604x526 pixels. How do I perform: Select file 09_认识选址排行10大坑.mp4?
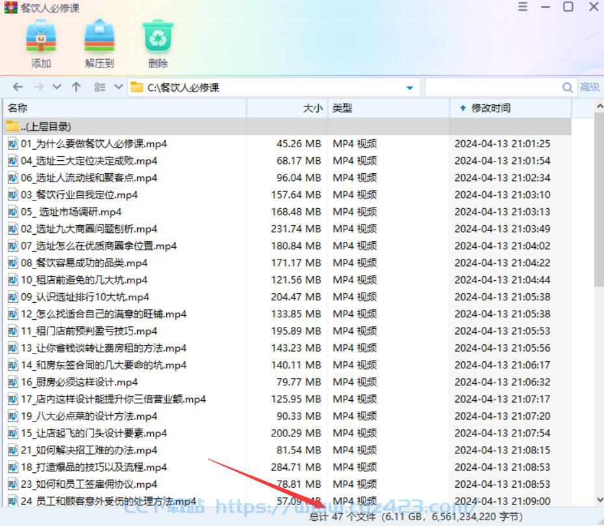[287, 297]
